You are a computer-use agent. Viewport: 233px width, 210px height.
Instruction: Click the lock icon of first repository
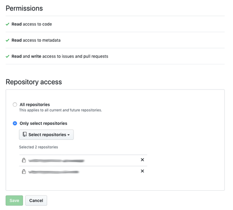click(x=24, y=160)
